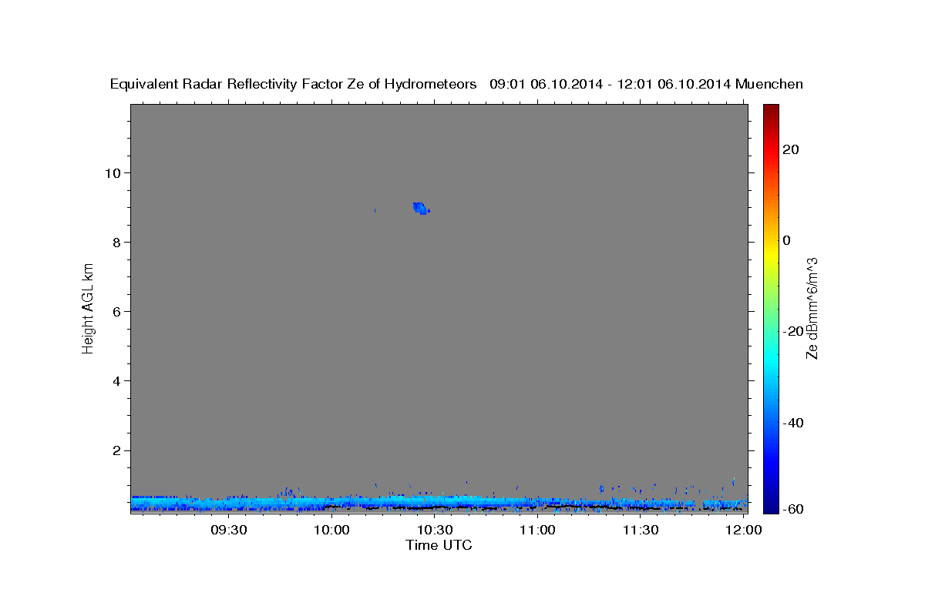Click the 'Muenchen' location in the title

tap(769, 84)
